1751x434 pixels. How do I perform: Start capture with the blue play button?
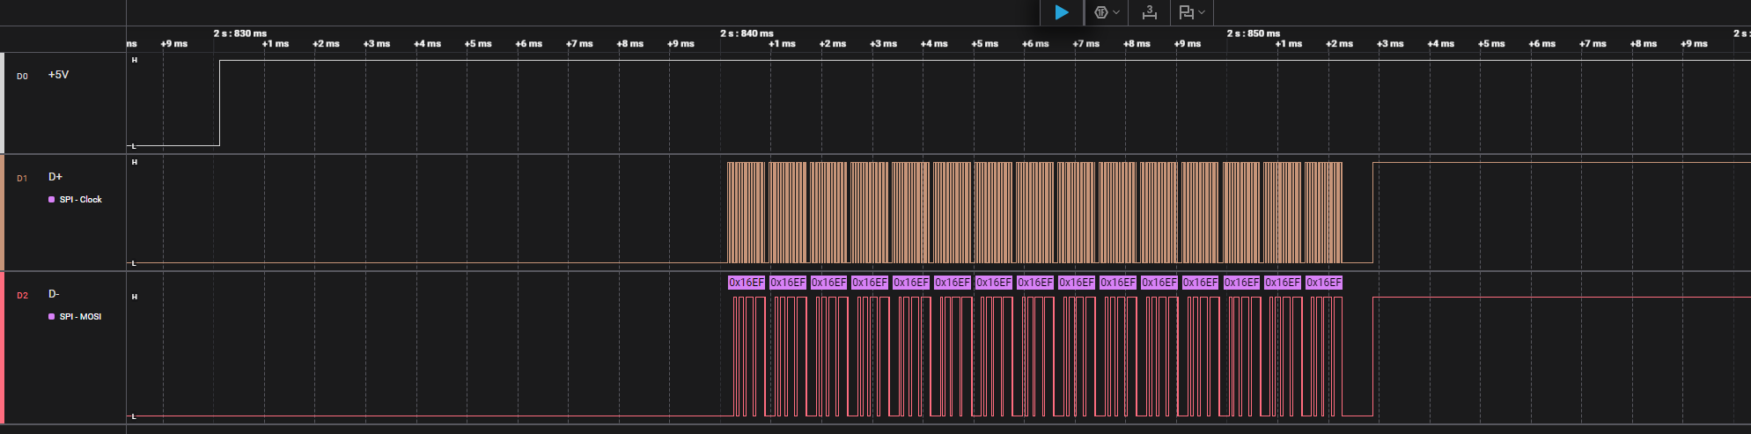[x=1062, y=12]
